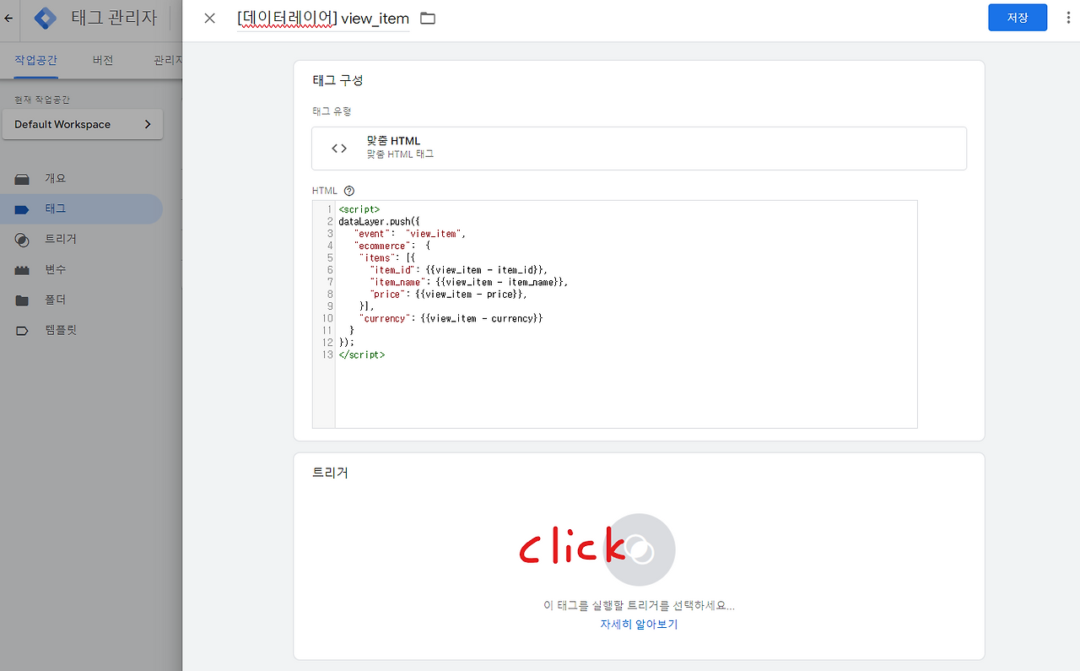This screenshot has width=1080, height=671.
Task: Open the 자세히 알아보기 link
Action: pyautogui.click(x=639, y=624)
